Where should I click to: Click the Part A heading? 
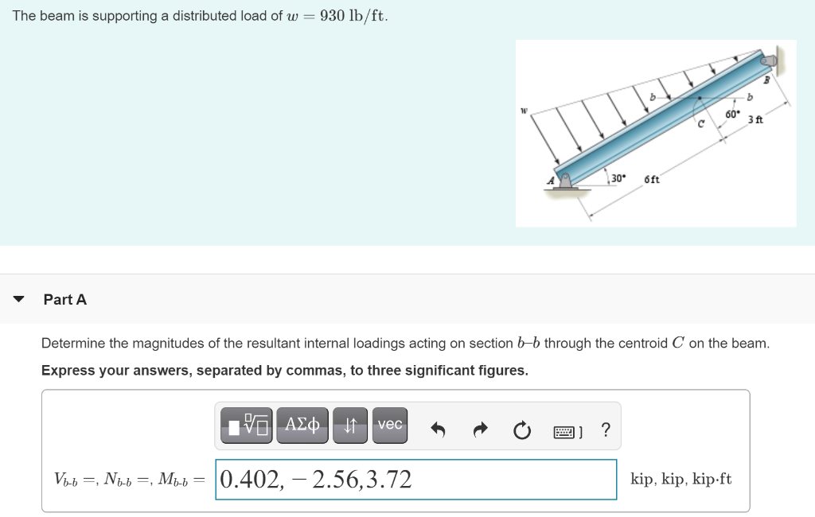(65, 299)
